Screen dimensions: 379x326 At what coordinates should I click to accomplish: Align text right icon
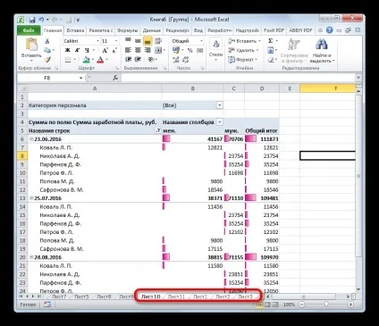point(147,50)
